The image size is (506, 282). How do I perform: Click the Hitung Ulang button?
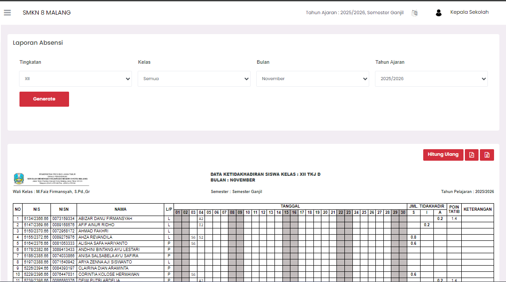443,155
